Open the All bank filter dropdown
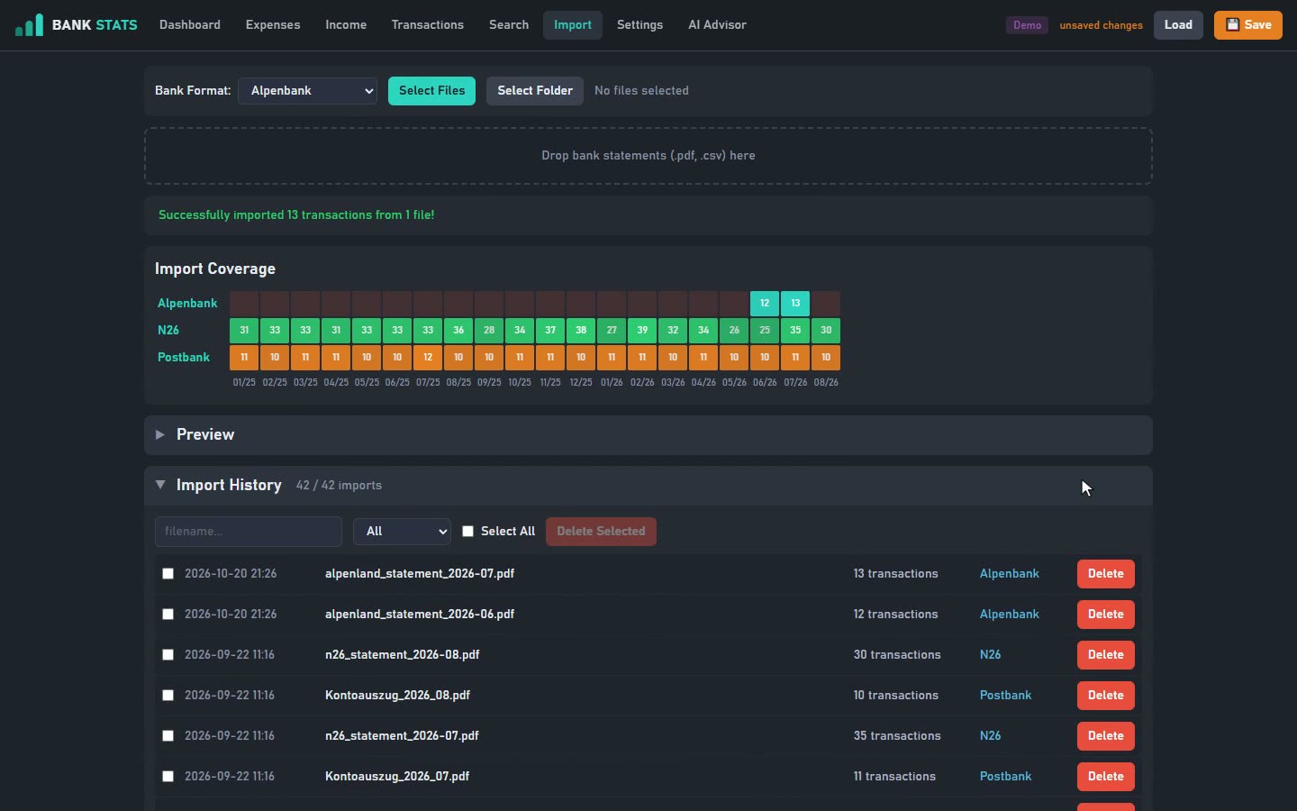This screenshot has width=1297, height=811. [402, 532]
